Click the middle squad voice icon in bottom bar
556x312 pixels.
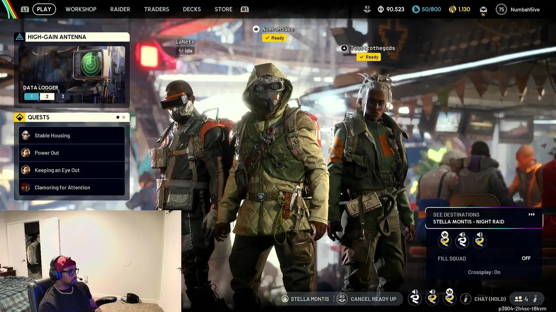[432, 297]
